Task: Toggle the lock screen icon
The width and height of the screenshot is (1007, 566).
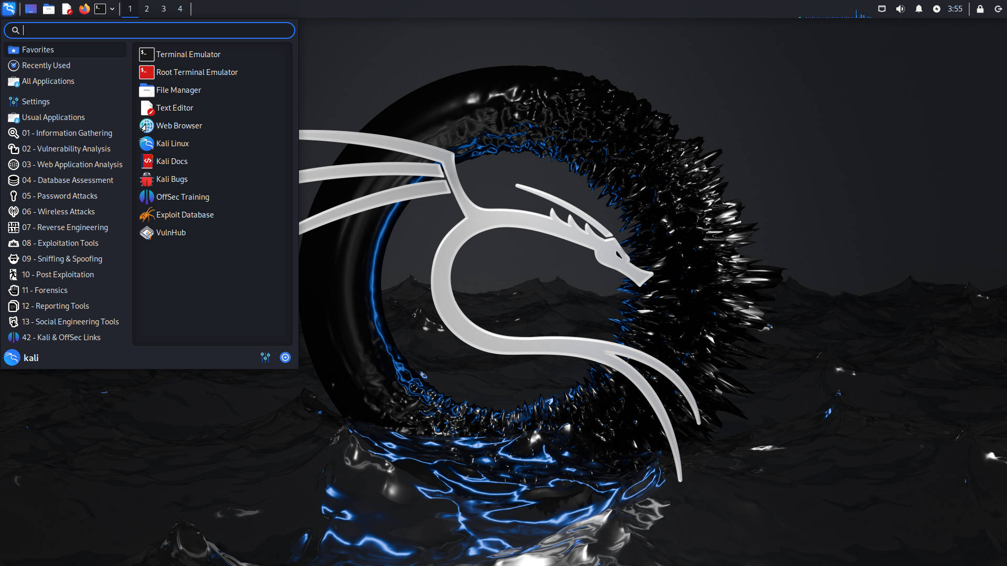Action: pyautogui.click(x=981, y=8)
